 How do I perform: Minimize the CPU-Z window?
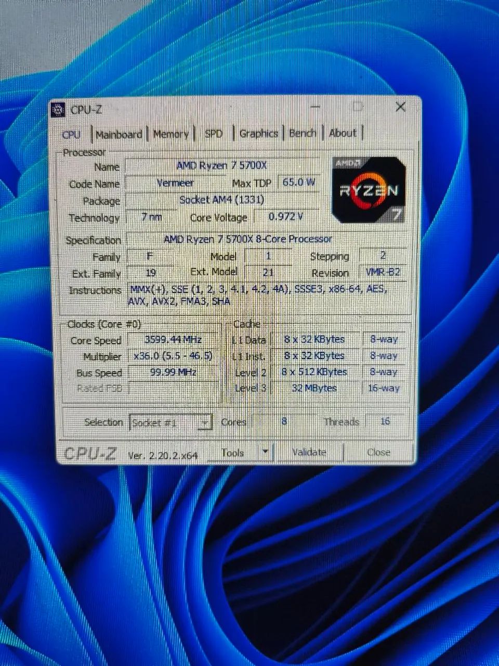(316, 107)
